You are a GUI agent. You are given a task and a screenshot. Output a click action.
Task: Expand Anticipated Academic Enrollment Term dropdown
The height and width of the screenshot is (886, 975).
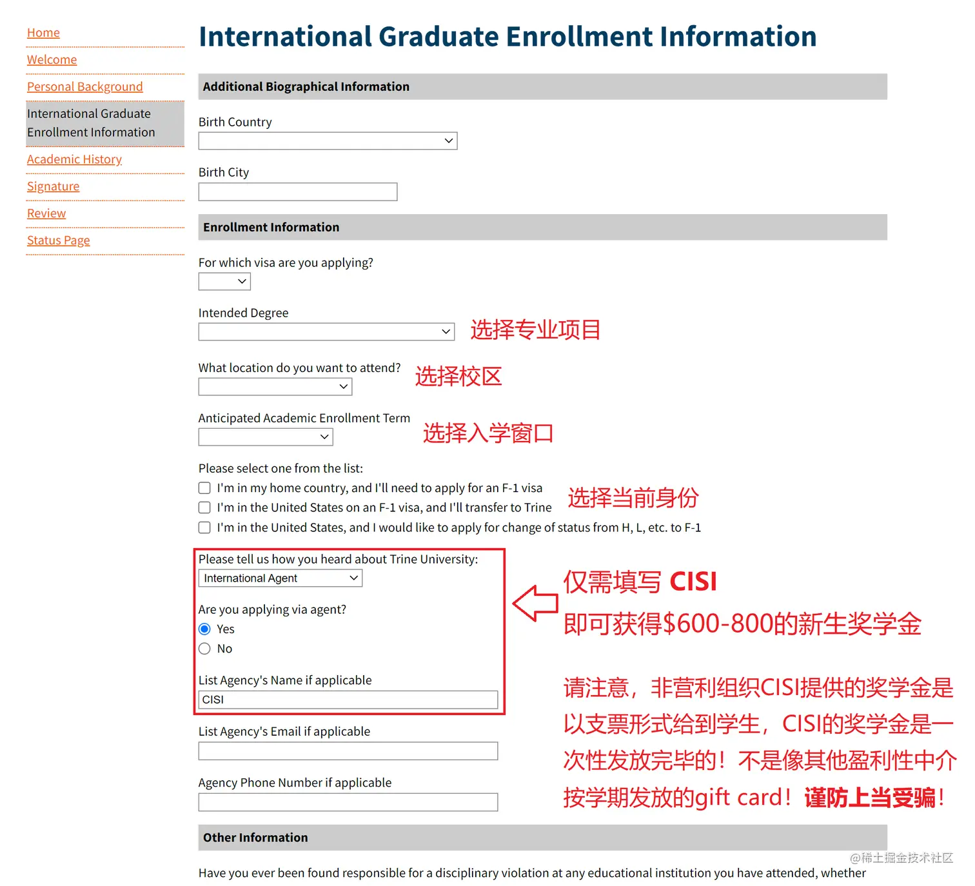point(266,437)
